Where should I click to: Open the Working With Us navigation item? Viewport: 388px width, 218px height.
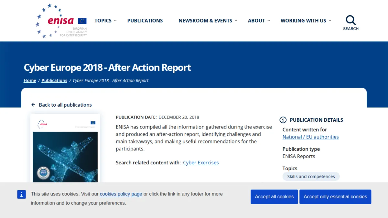303,21
